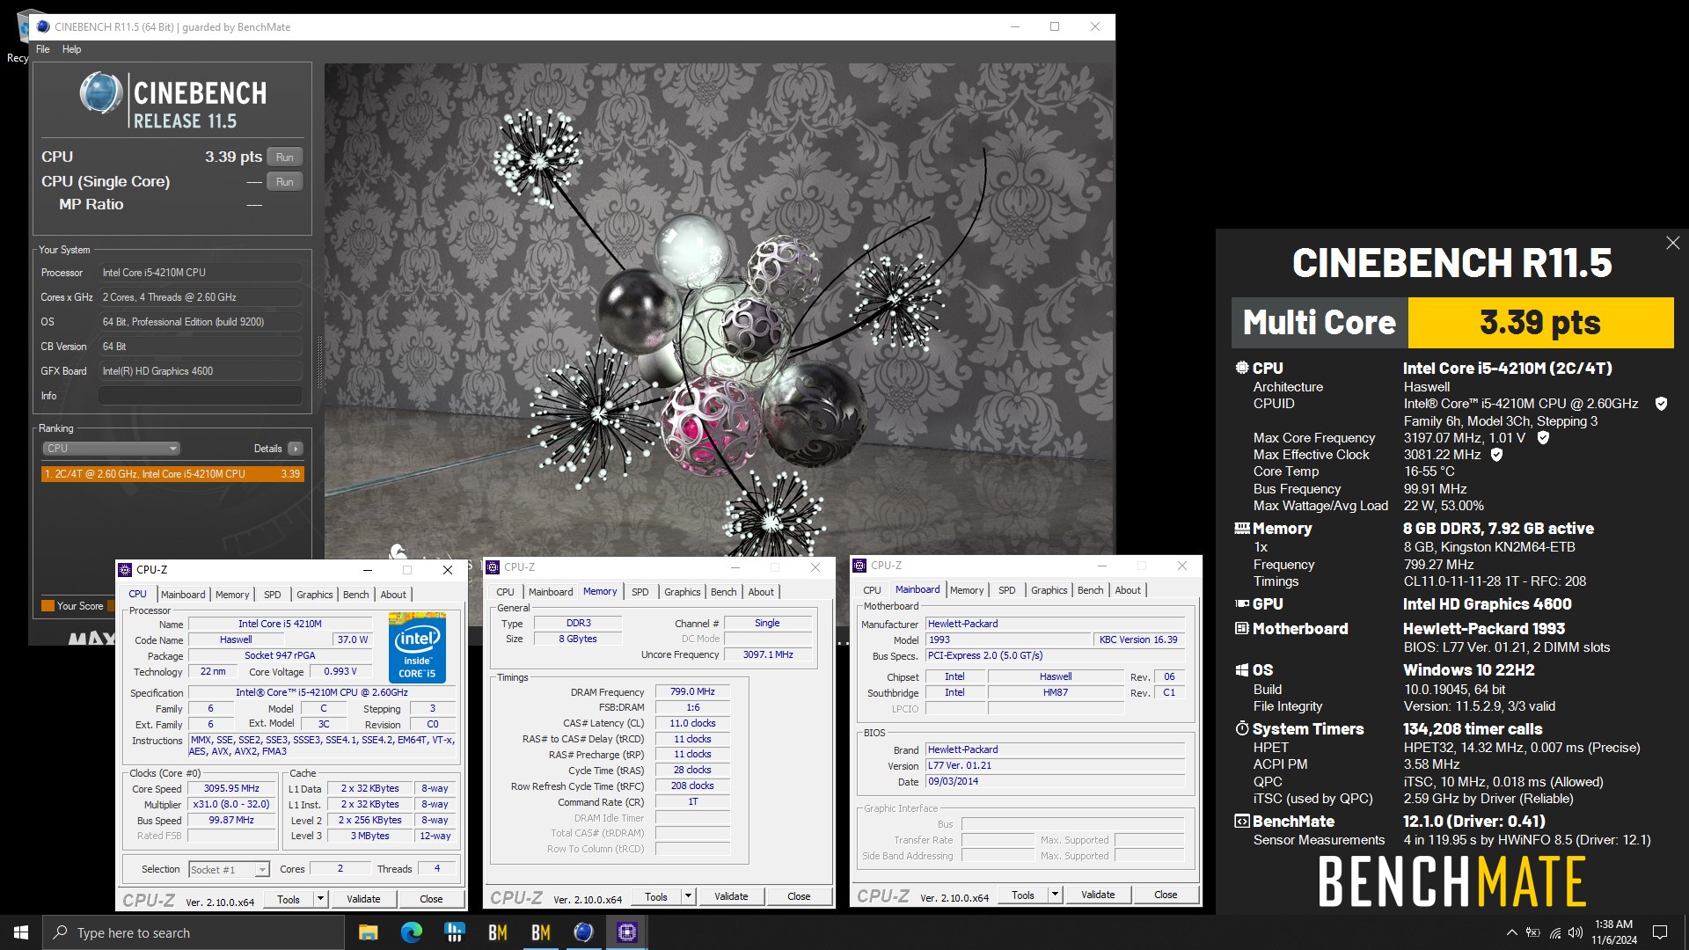This screenshot has height=950, width=1689.
Task: Click the BenchMate section icon near version
Action: click(x=1242, y=822)
